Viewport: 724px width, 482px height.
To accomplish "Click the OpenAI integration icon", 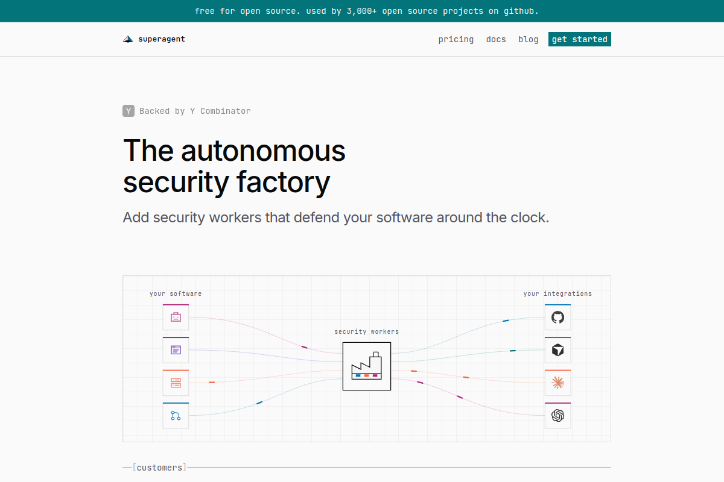I will (557, 415).
